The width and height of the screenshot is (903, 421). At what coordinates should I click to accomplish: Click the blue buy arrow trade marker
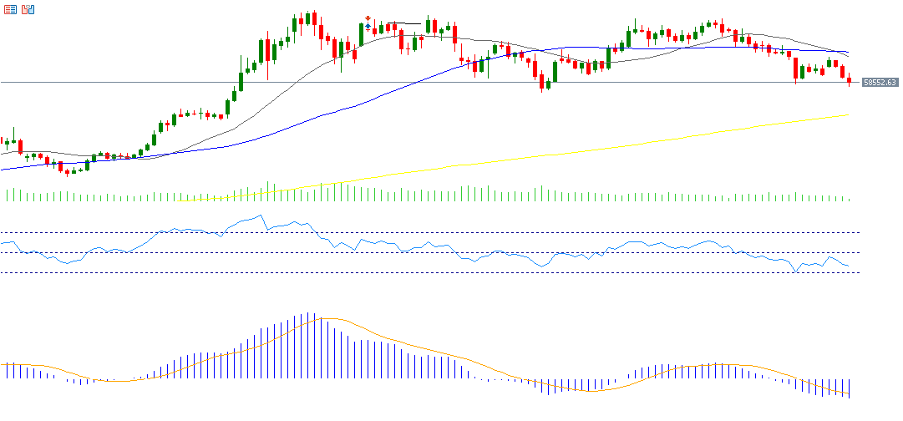pos(368,27)
